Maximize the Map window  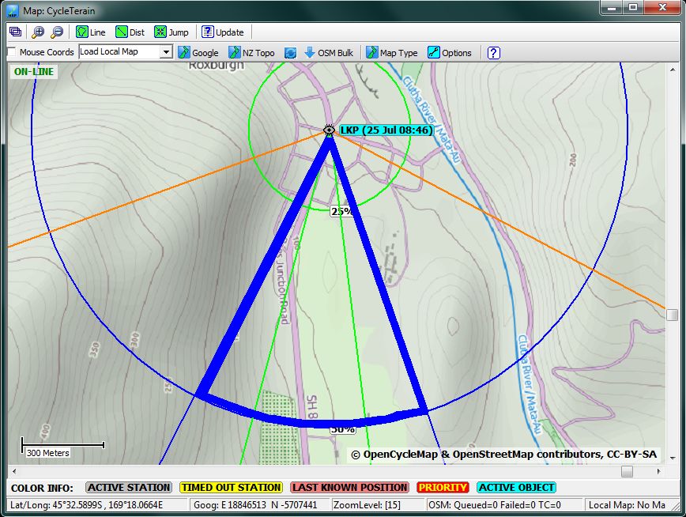pos(633,7)
